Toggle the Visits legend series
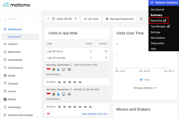The image size is (179, 118). 145,80
